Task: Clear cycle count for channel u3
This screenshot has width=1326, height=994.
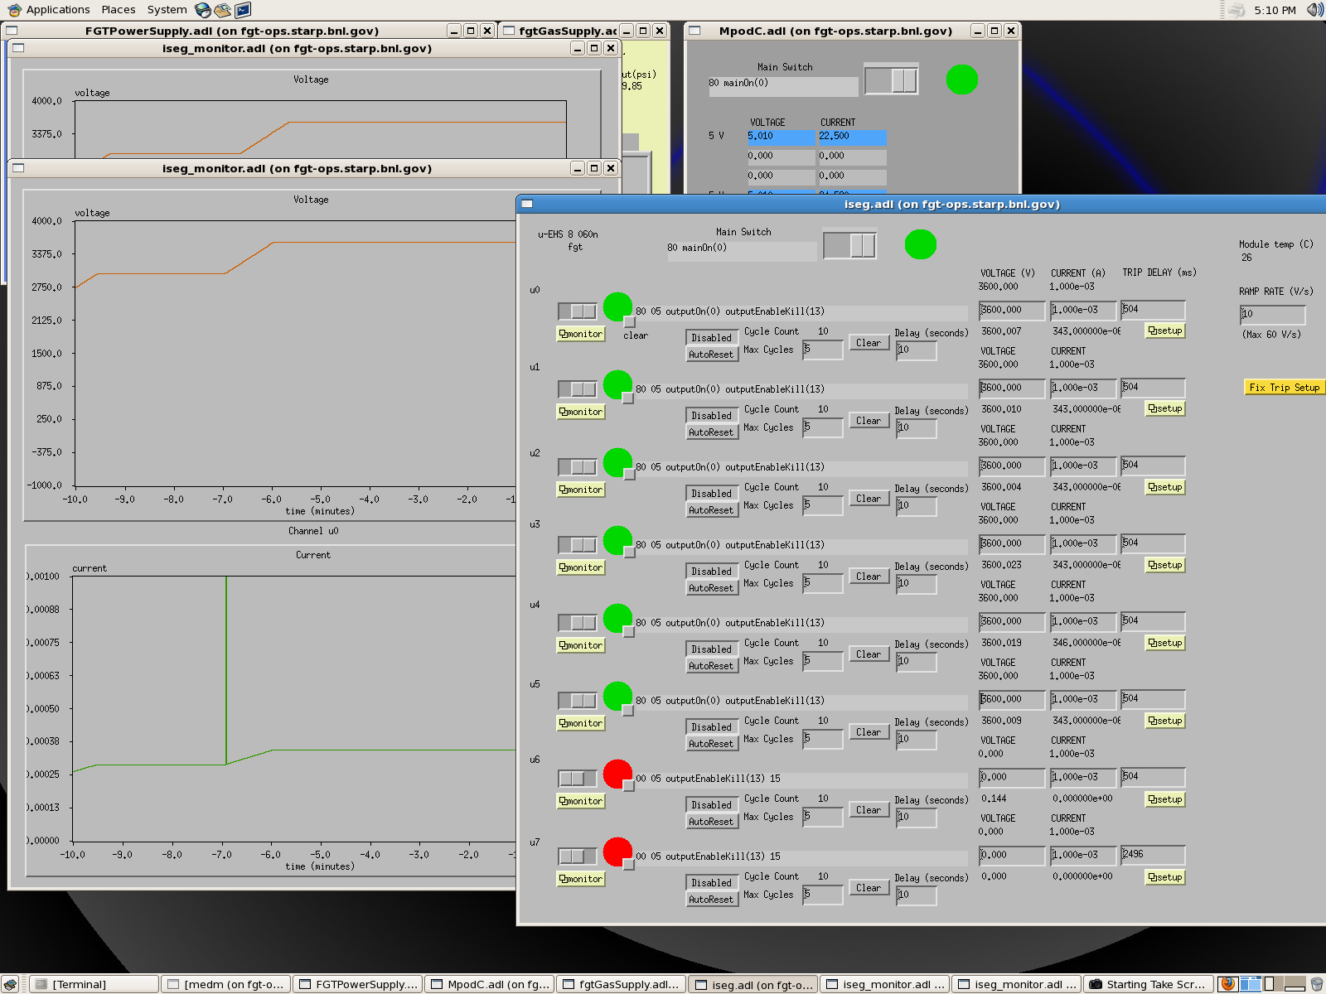Action: [x=869, y=577]
